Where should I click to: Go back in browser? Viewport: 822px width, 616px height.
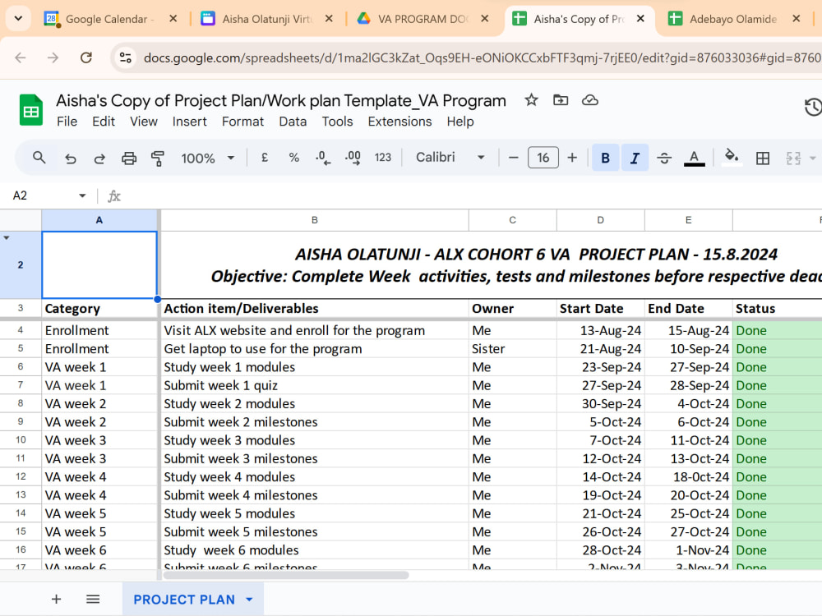coord(21,57)
